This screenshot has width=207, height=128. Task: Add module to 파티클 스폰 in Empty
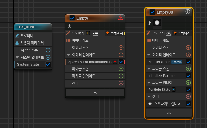pos(121,69)
